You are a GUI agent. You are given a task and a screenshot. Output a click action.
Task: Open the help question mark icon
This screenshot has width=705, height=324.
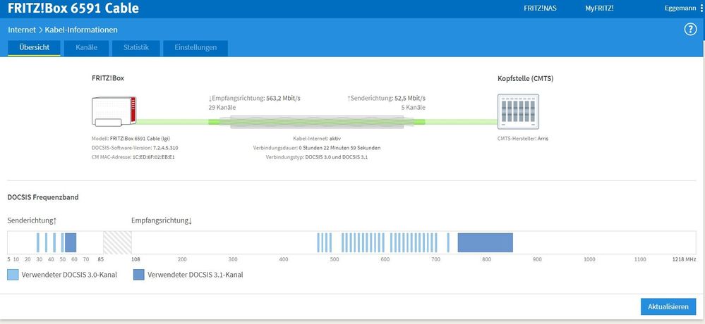click(690, 30)
